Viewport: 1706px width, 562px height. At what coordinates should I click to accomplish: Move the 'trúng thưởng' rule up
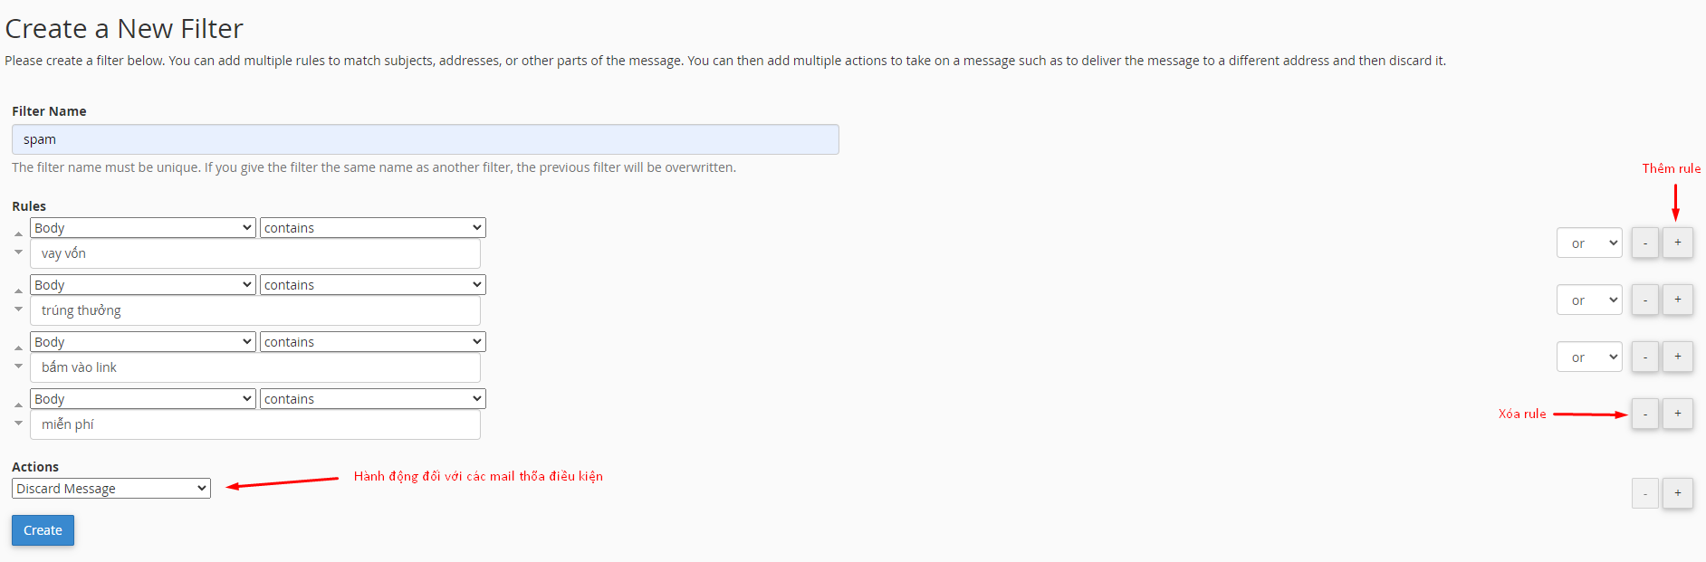point(18,291)
